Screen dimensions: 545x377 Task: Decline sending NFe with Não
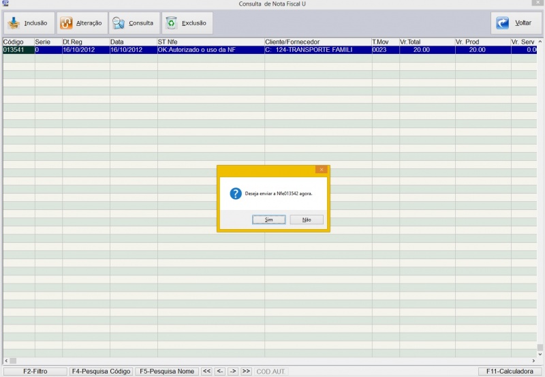point(307,220)
